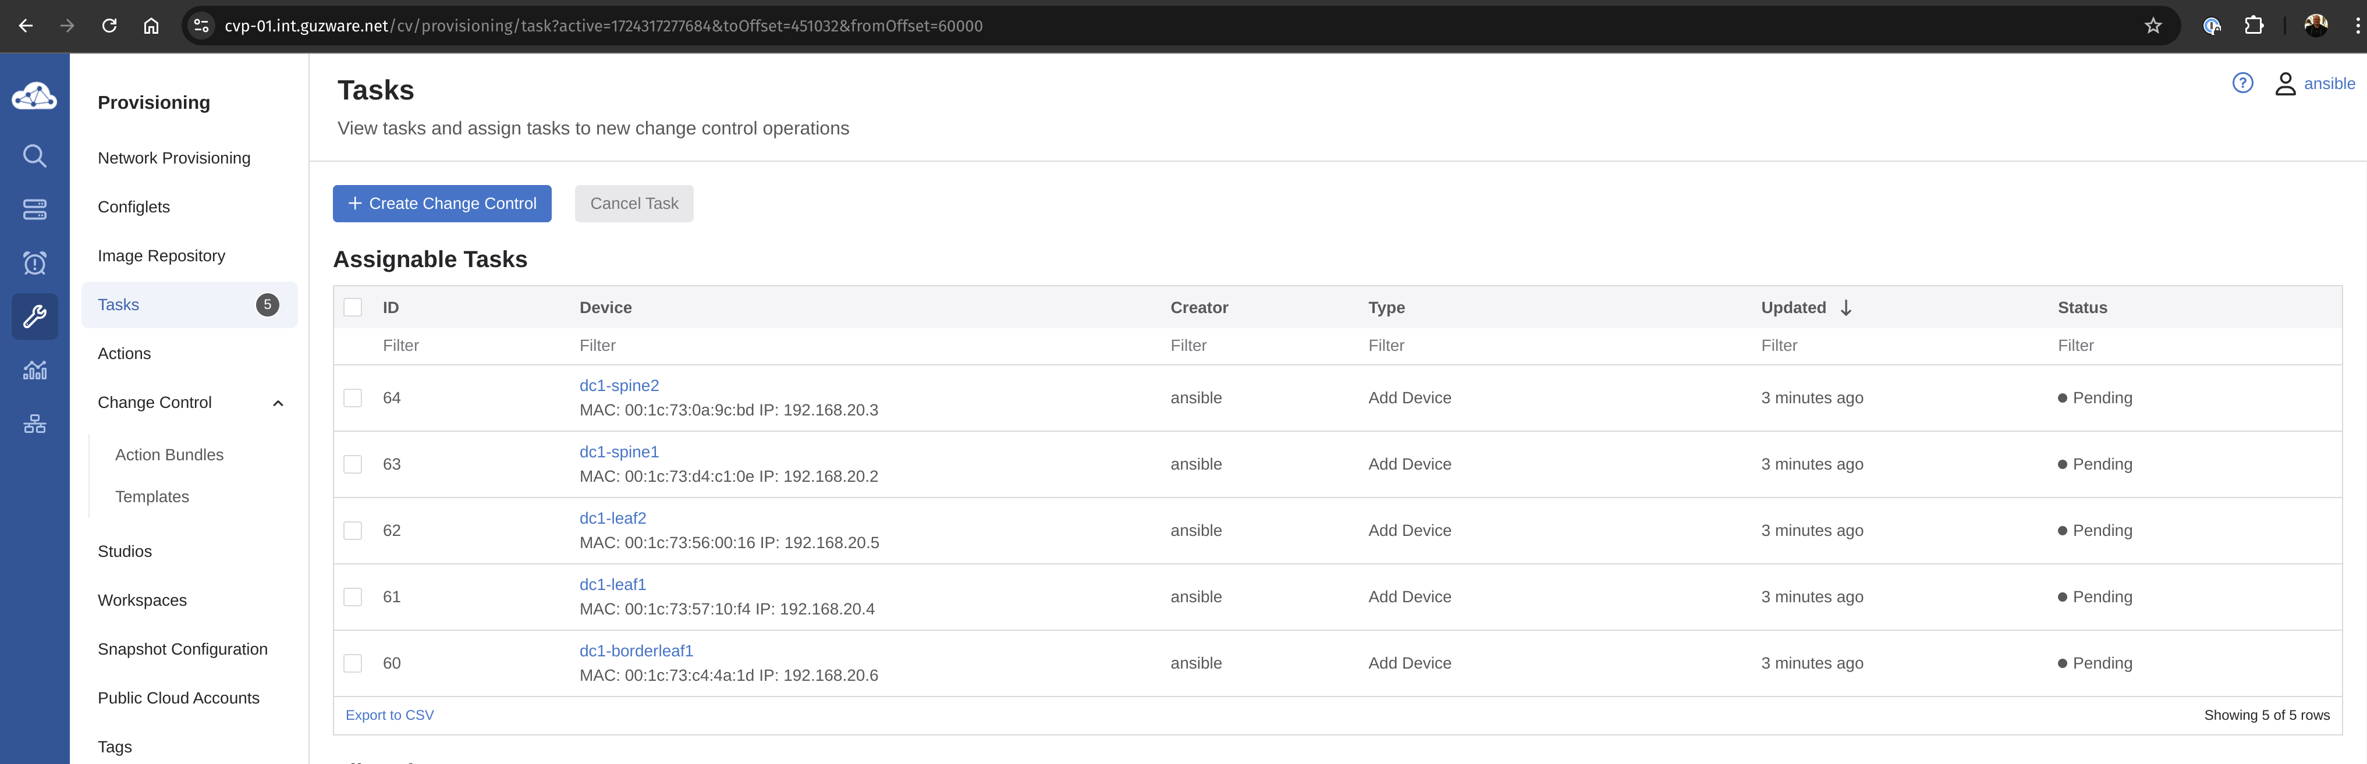
Task: Collapse the Change Control section chevron
Action: coord(278,403)
